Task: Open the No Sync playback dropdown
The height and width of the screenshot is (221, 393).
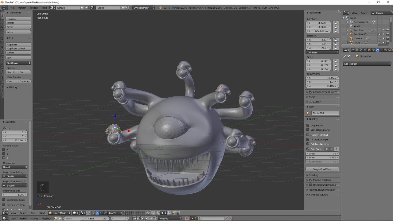Action: (170, 218)
